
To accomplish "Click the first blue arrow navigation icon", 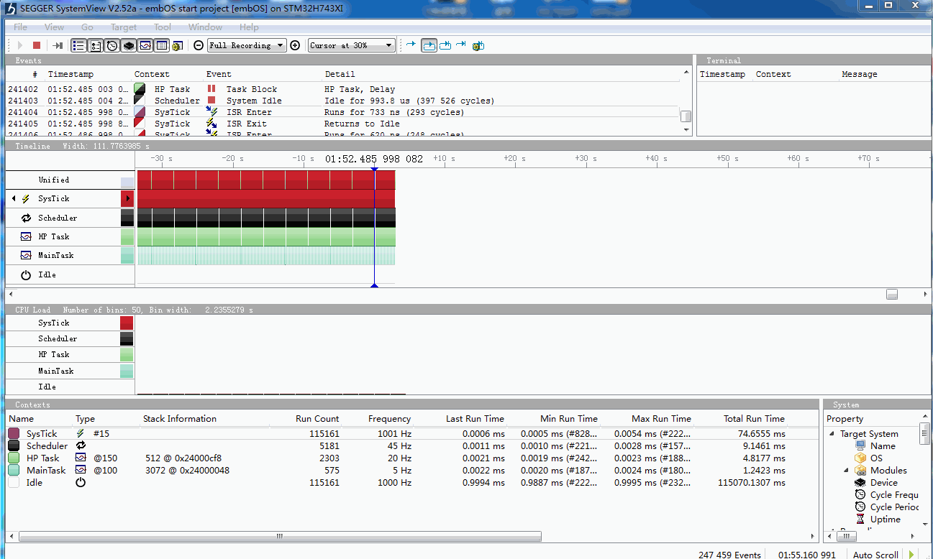I will click(x=411, y=45).
